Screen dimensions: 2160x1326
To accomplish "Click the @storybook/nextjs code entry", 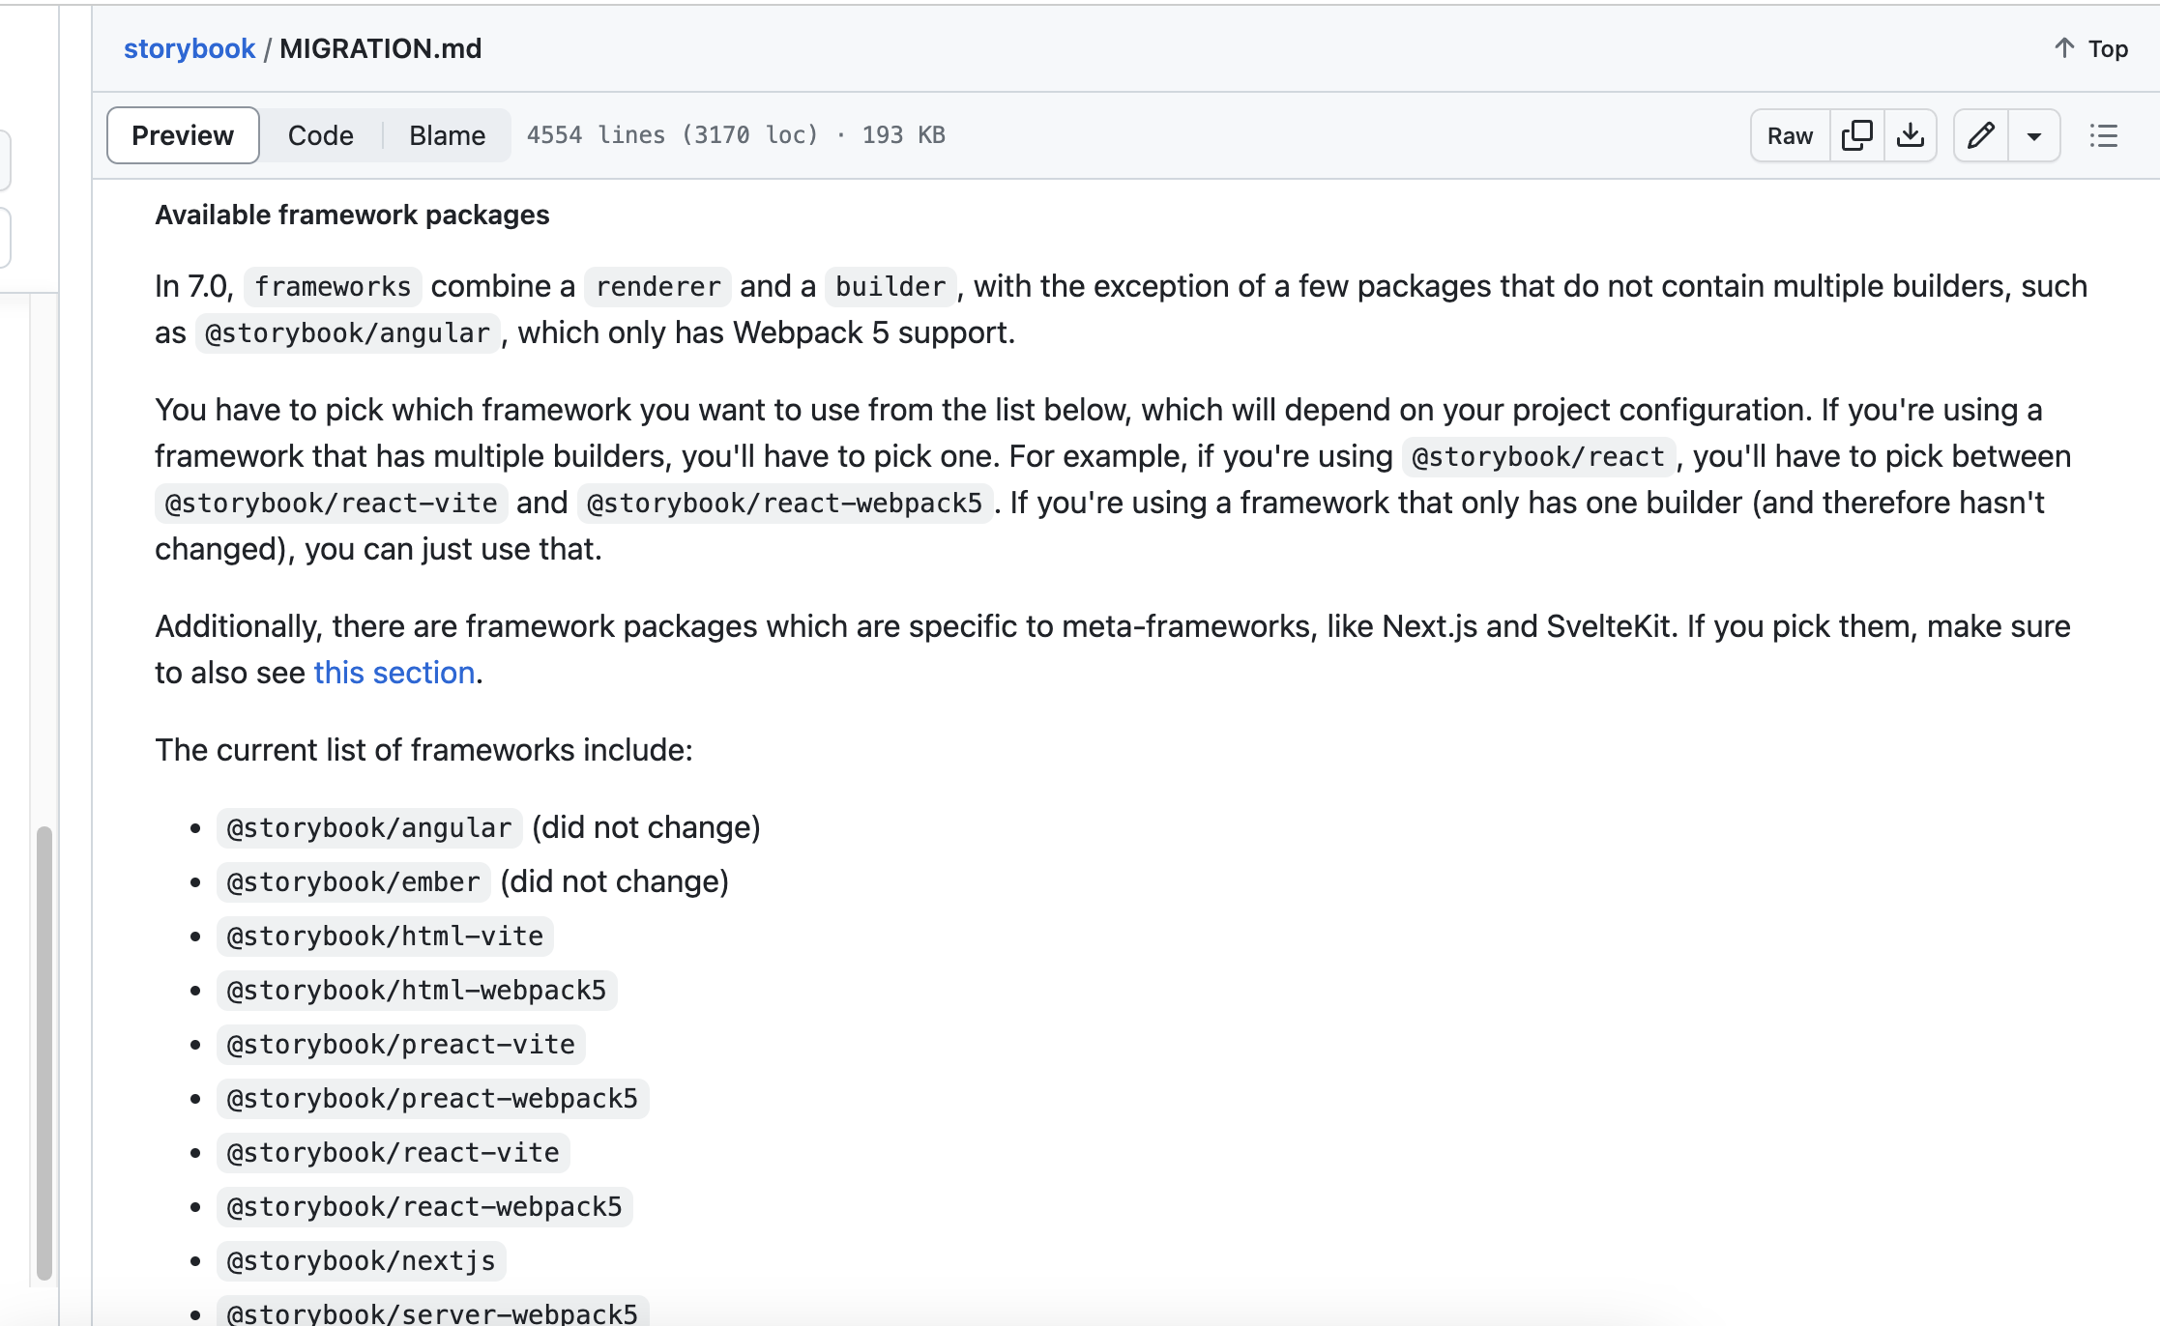I will pyautogui.click(x=362, y=1260).
